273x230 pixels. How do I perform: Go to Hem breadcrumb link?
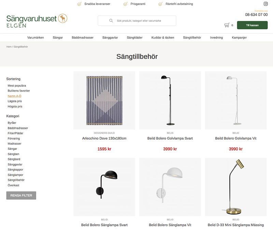9,47
